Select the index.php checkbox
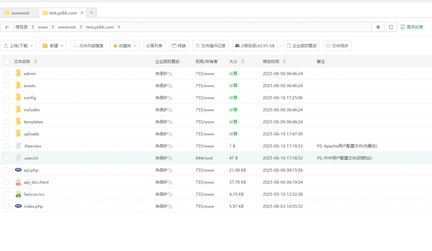The height and width of the screenshot is (251, 432). click(x=7, y=206)
